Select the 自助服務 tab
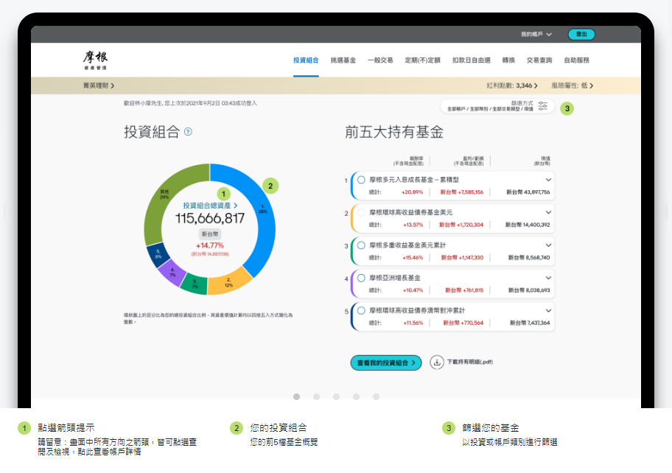The height and width of the screenshot is (473, 672). point(576,60)
